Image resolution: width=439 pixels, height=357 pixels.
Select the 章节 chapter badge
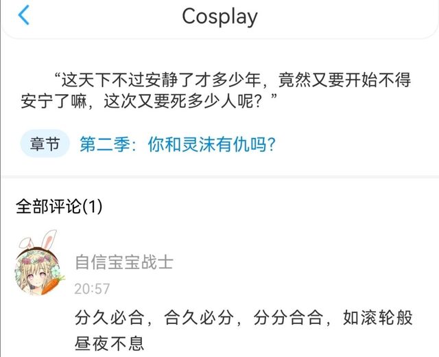[x=45, y=143]
